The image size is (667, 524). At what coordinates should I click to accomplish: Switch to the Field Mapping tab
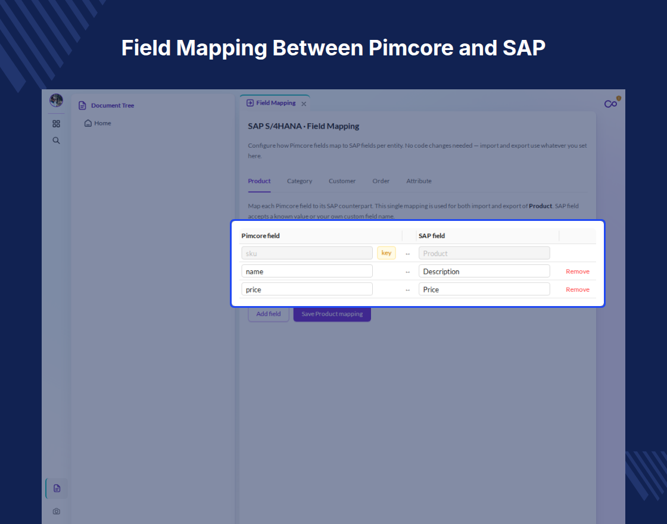[x=275, y=103]
